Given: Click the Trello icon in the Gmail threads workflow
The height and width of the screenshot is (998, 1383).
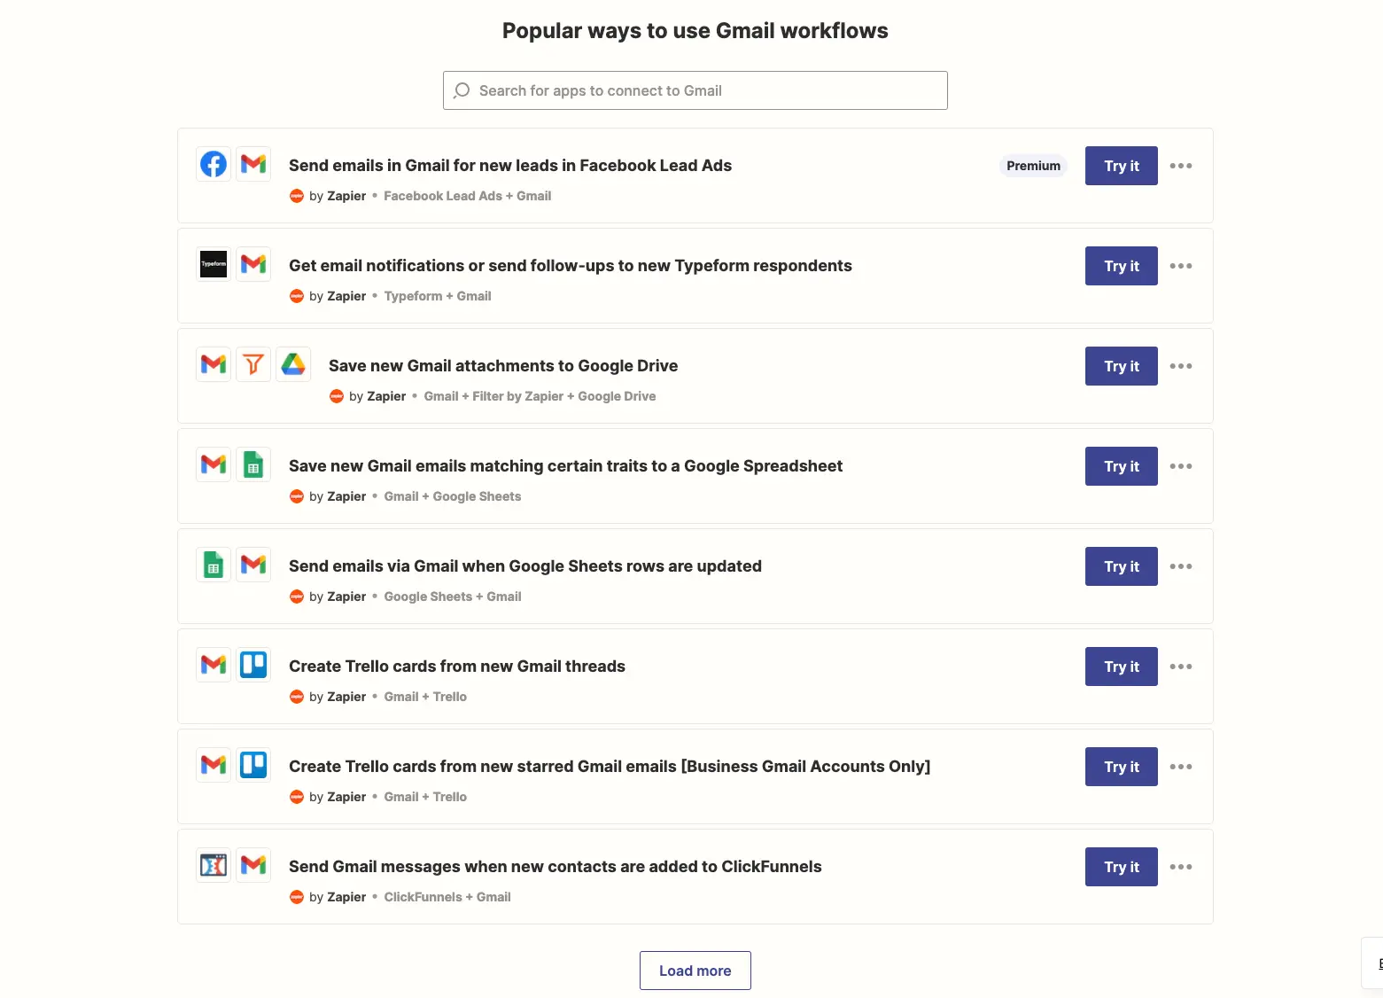Looking at the screenshot, I should [253, 665].
